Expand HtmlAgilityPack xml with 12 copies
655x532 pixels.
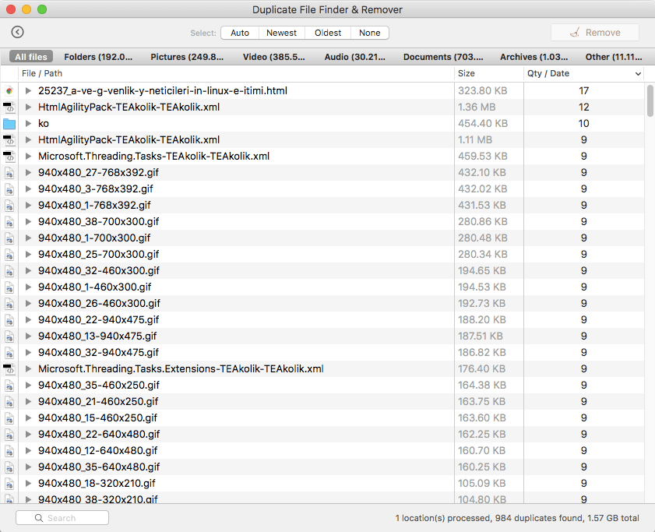tap(28, 107)
